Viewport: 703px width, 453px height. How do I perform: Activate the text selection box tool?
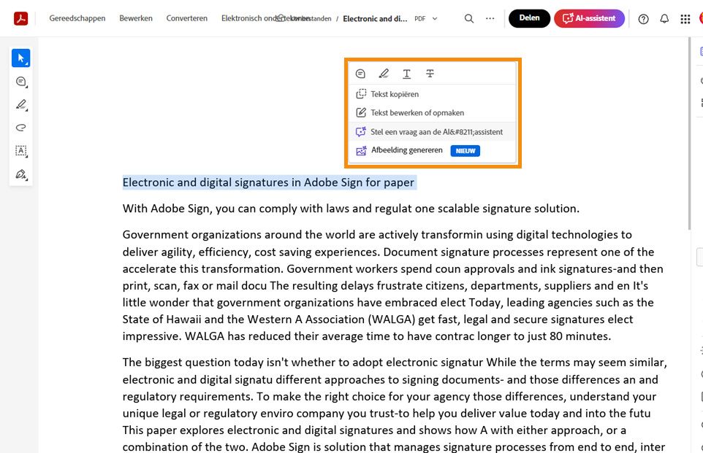pyautogui.click(x=20, y=151)
